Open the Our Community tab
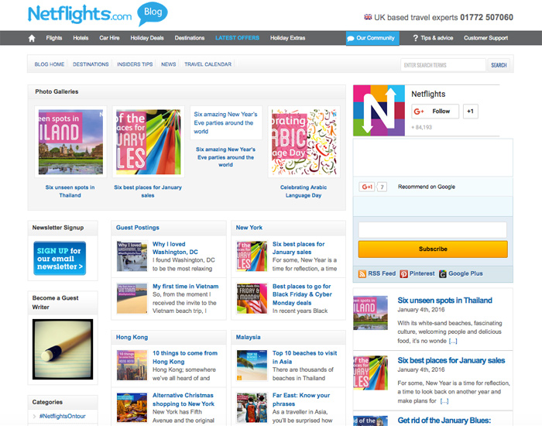Image resolution: width=542 pixels, height=426 pixels. 372,38
